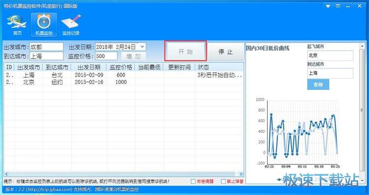Sort by the 监控价格 column header
369x195 pixels.
121,67
